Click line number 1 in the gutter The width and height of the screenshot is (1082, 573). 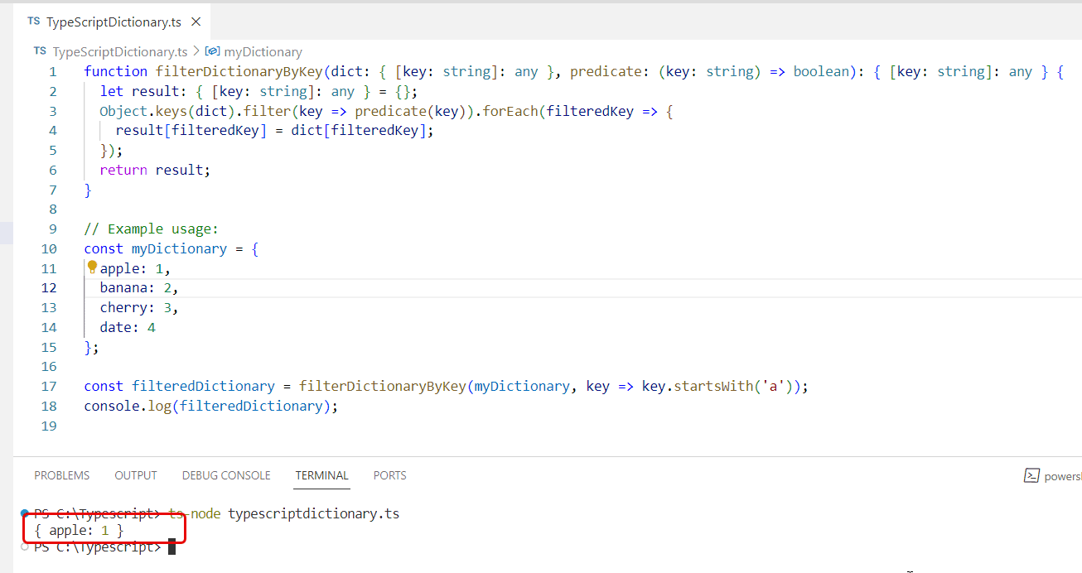53,71
